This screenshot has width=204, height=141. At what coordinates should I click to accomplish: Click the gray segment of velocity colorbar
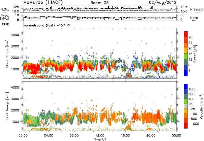pyautogui.click(x=186, y=106)
